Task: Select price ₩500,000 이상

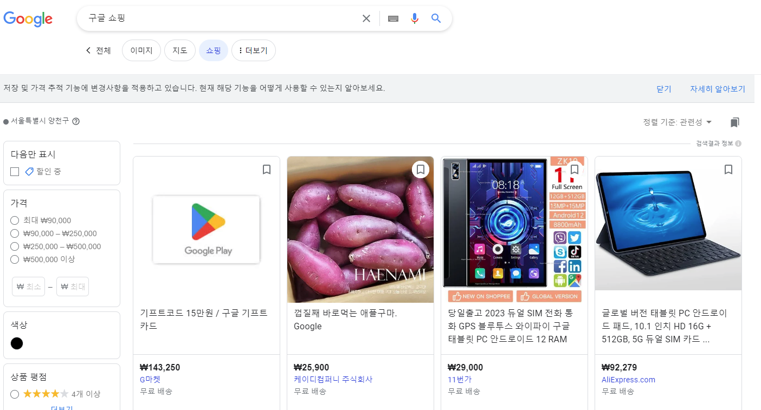Action: (x=15, y=259)
